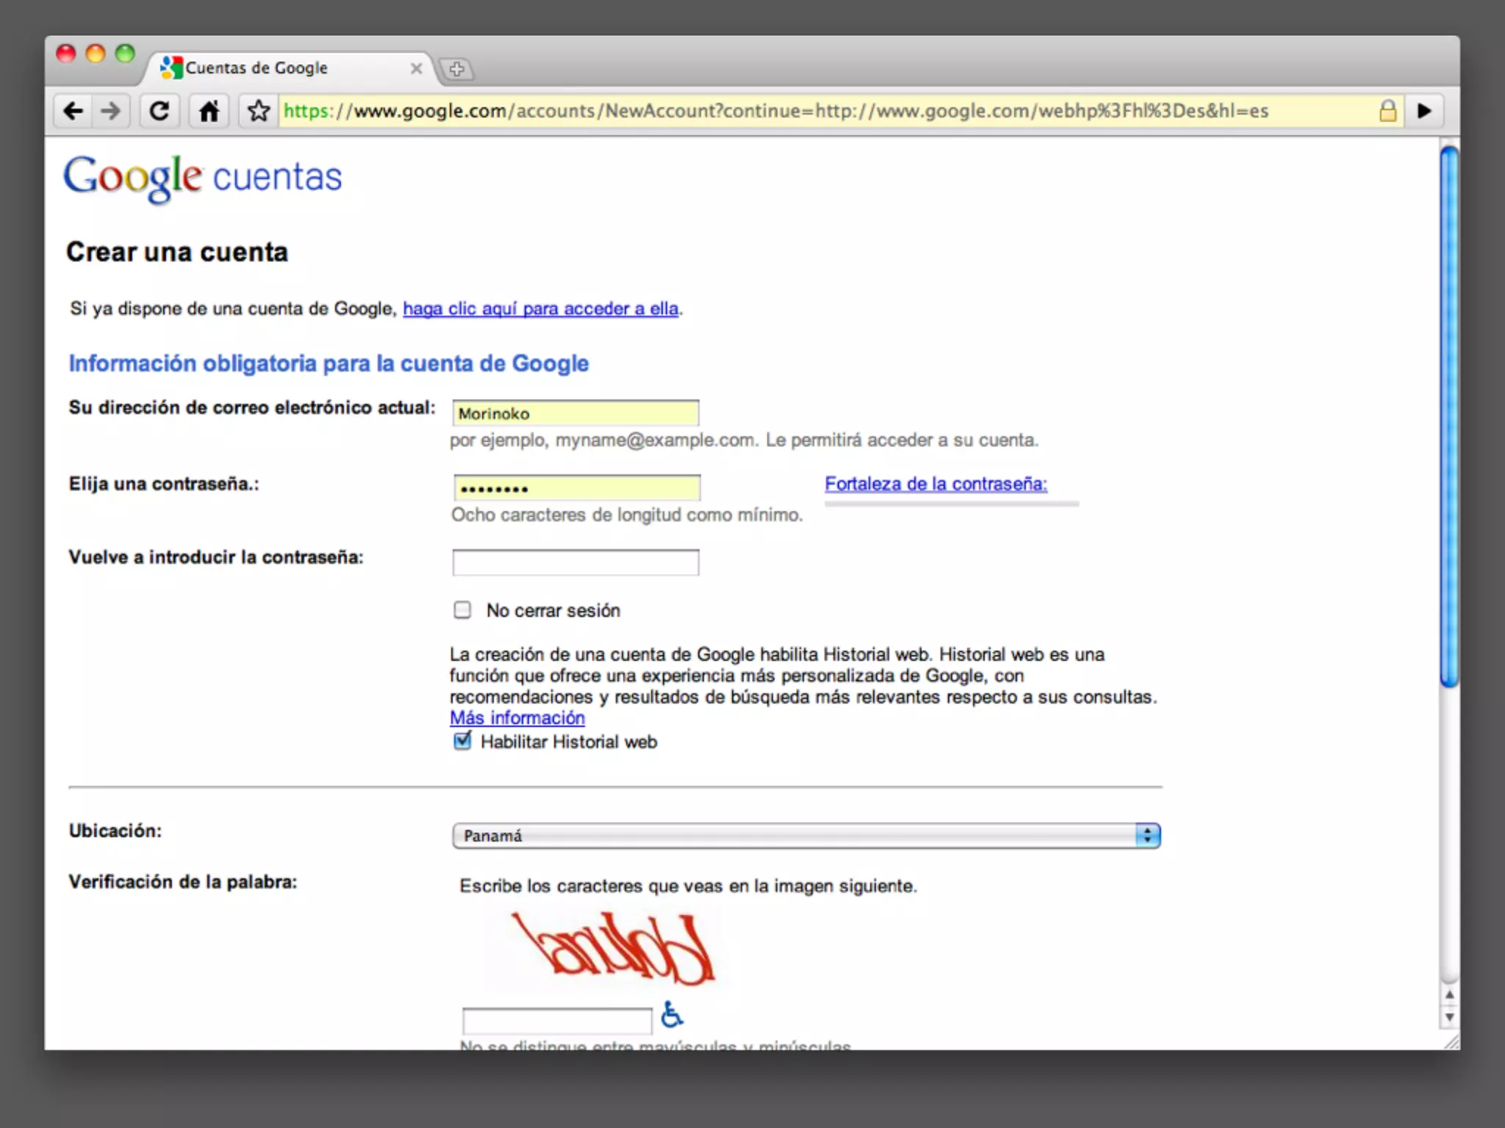Bookmark page with the star icon
1505x1128 pixels.
point(258,111)
